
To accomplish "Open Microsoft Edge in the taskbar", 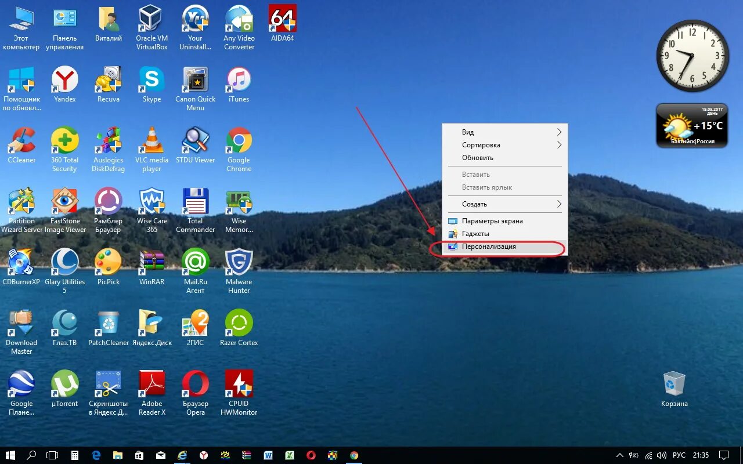I will [x=96, y=456].
